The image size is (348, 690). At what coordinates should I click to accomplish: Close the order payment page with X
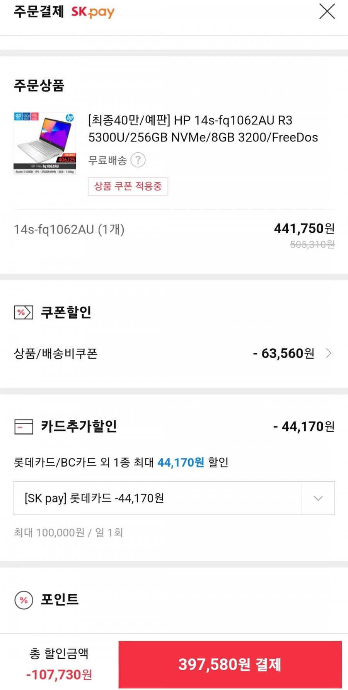point(327,11)
